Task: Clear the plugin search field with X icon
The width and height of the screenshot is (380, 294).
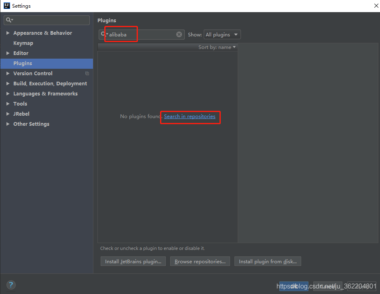Action: (179, 34)
